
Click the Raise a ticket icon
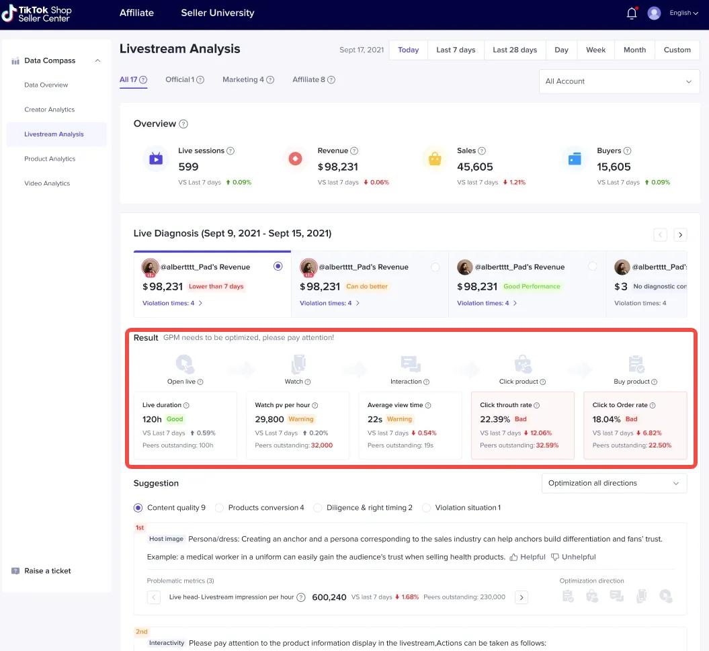[15, 571]
